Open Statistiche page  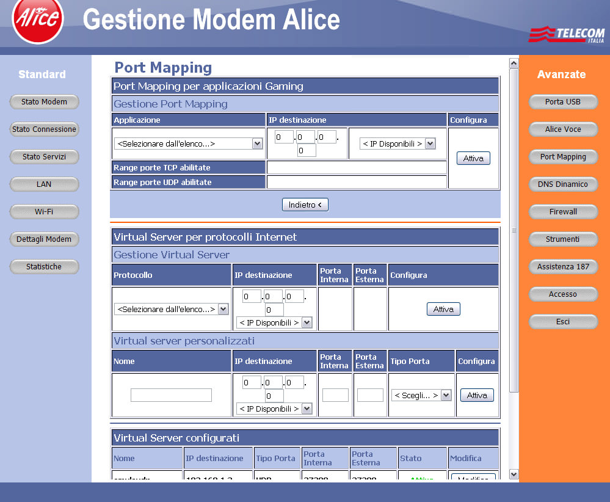pos(44,267)
